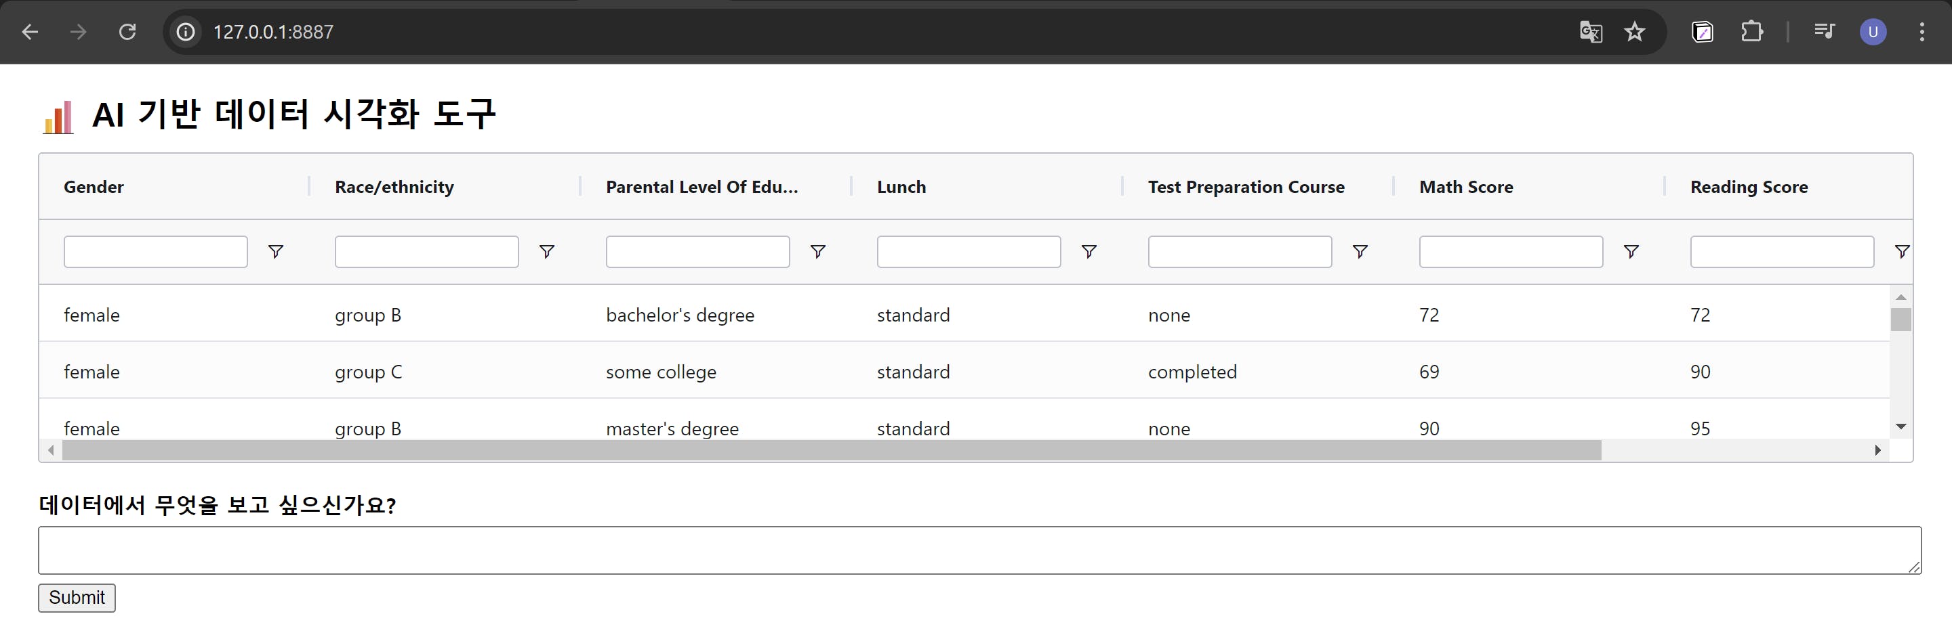The image size is (1952, 635).
Task: Bookmark this page with the star icon
Action: (x=1635, y=32)
